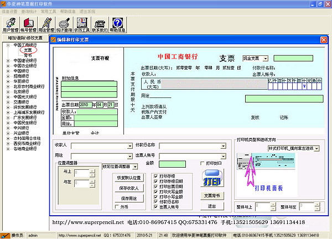Click the big 打印 printer icon button
This screenshot has height=239, width=332.
(x=212, y=178)
